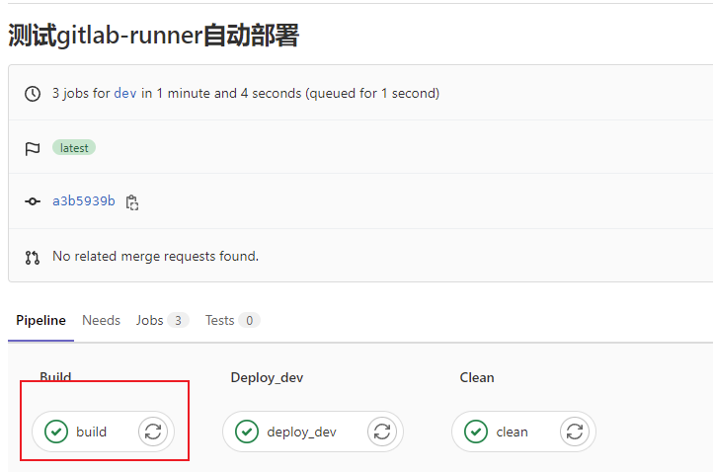Open the deploy_dev job details
Screen dimensions: 713x472
[x=301, y=432]
